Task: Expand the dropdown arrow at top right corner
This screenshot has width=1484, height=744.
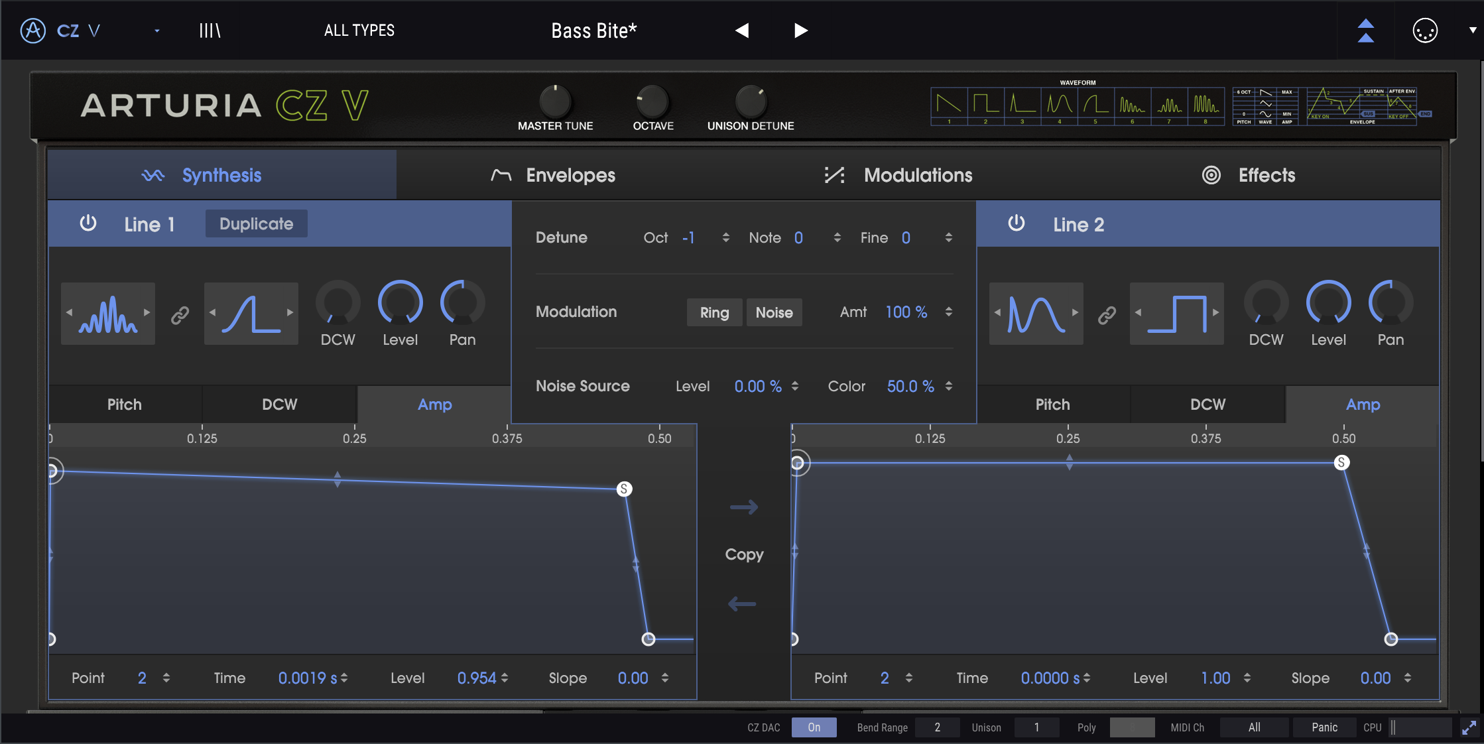Action: (1473, 31)
